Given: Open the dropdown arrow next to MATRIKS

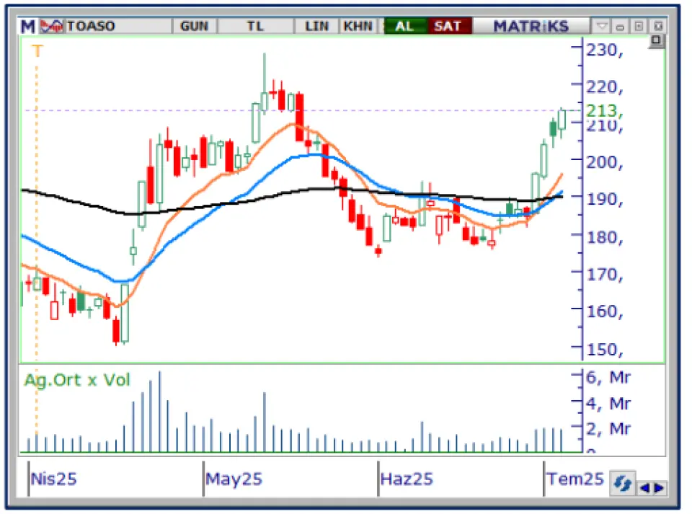Looking at the screenshot, I should [x=602, y=27].
